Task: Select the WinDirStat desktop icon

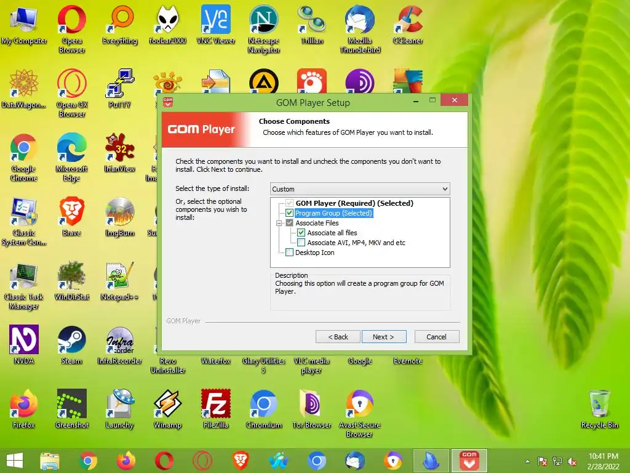Action: (71, 281)
